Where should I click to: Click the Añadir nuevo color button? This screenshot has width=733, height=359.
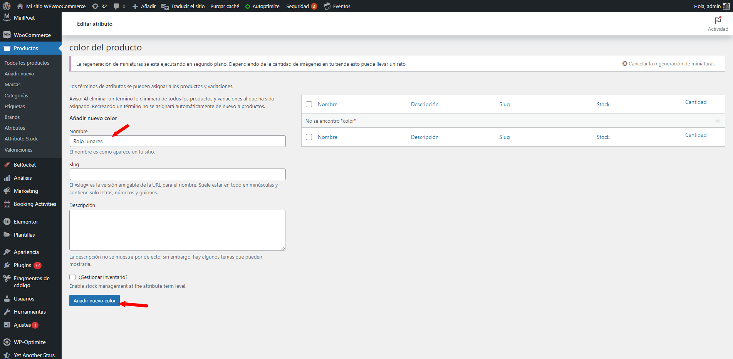pos(94,301)
